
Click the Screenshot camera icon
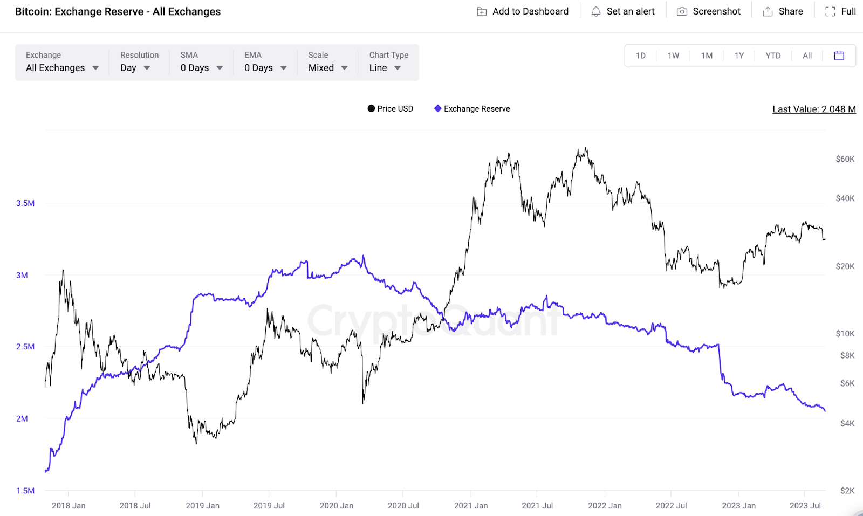(x=682, y=12)
